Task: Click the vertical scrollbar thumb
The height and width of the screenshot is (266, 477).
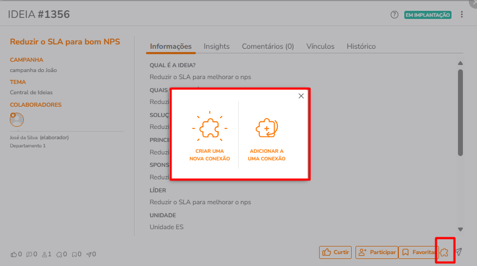Action: (460, 113)
